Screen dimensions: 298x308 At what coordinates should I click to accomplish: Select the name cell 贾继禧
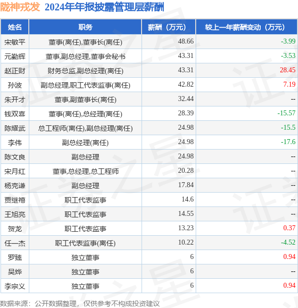[x=15, y=200]
